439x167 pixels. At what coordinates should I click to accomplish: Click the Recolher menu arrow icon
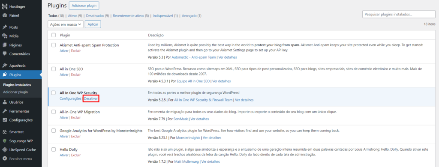[4, 158]
